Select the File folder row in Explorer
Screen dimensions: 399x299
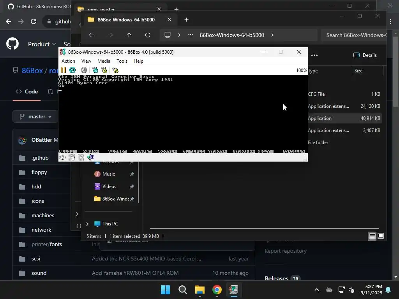point(344,142)
